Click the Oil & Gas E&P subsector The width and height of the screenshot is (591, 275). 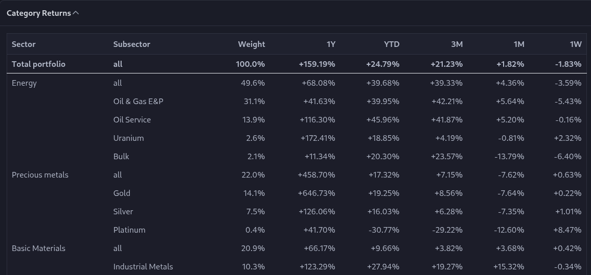[138, 102]
